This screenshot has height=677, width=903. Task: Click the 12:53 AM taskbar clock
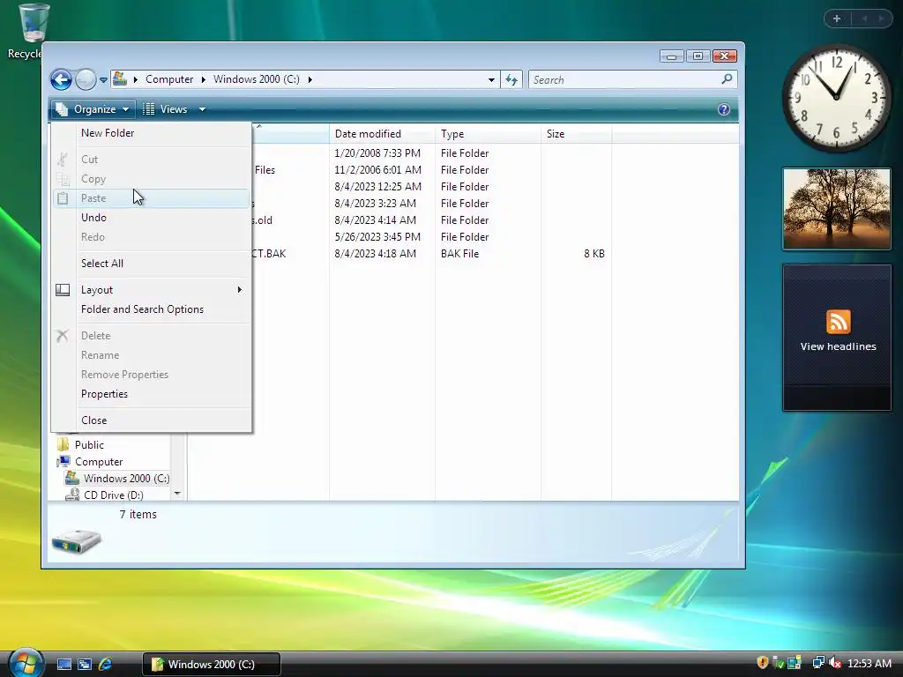(869, 664)
